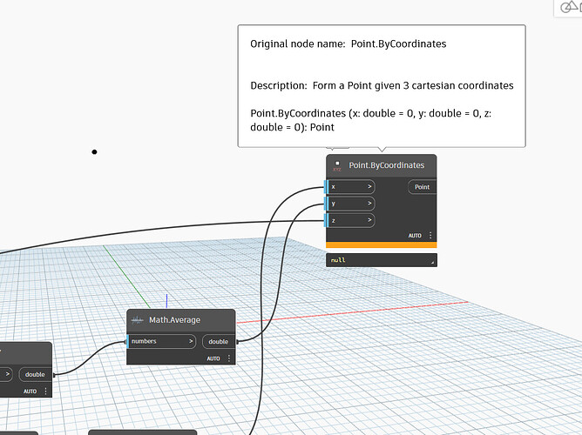Screen dimensions: 582x435
Task: Click the Original node name tooltip line
Action: click(349, 43)
